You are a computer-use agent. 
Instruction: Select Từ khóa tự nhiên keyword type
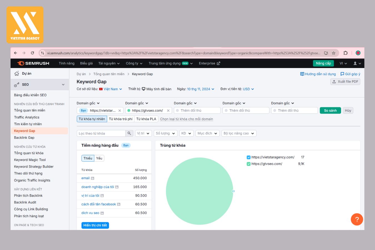click(x=92, y=119)
